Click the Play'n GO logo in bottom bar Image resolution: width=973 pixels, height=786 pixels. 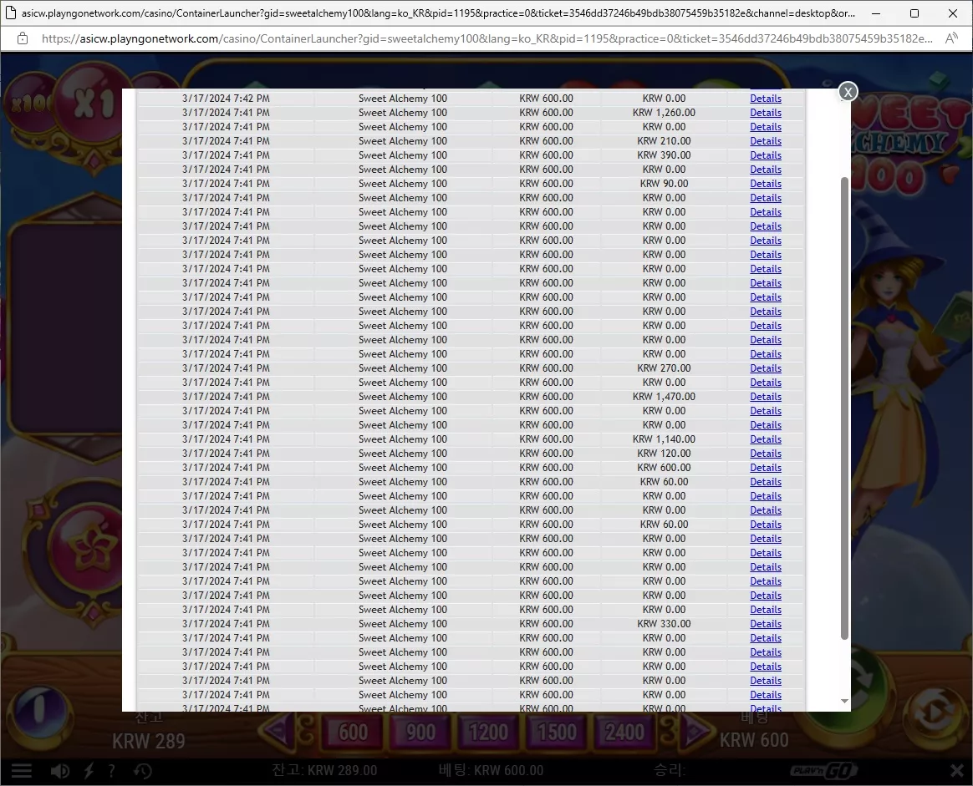[824, 770]
